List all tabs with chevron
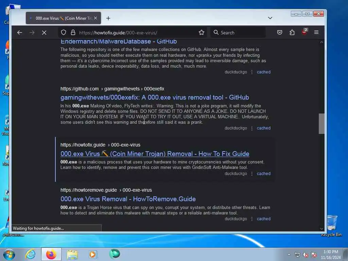Image resolution: width=348 pixels, height=261 pixels. click(x=270, y=18)
